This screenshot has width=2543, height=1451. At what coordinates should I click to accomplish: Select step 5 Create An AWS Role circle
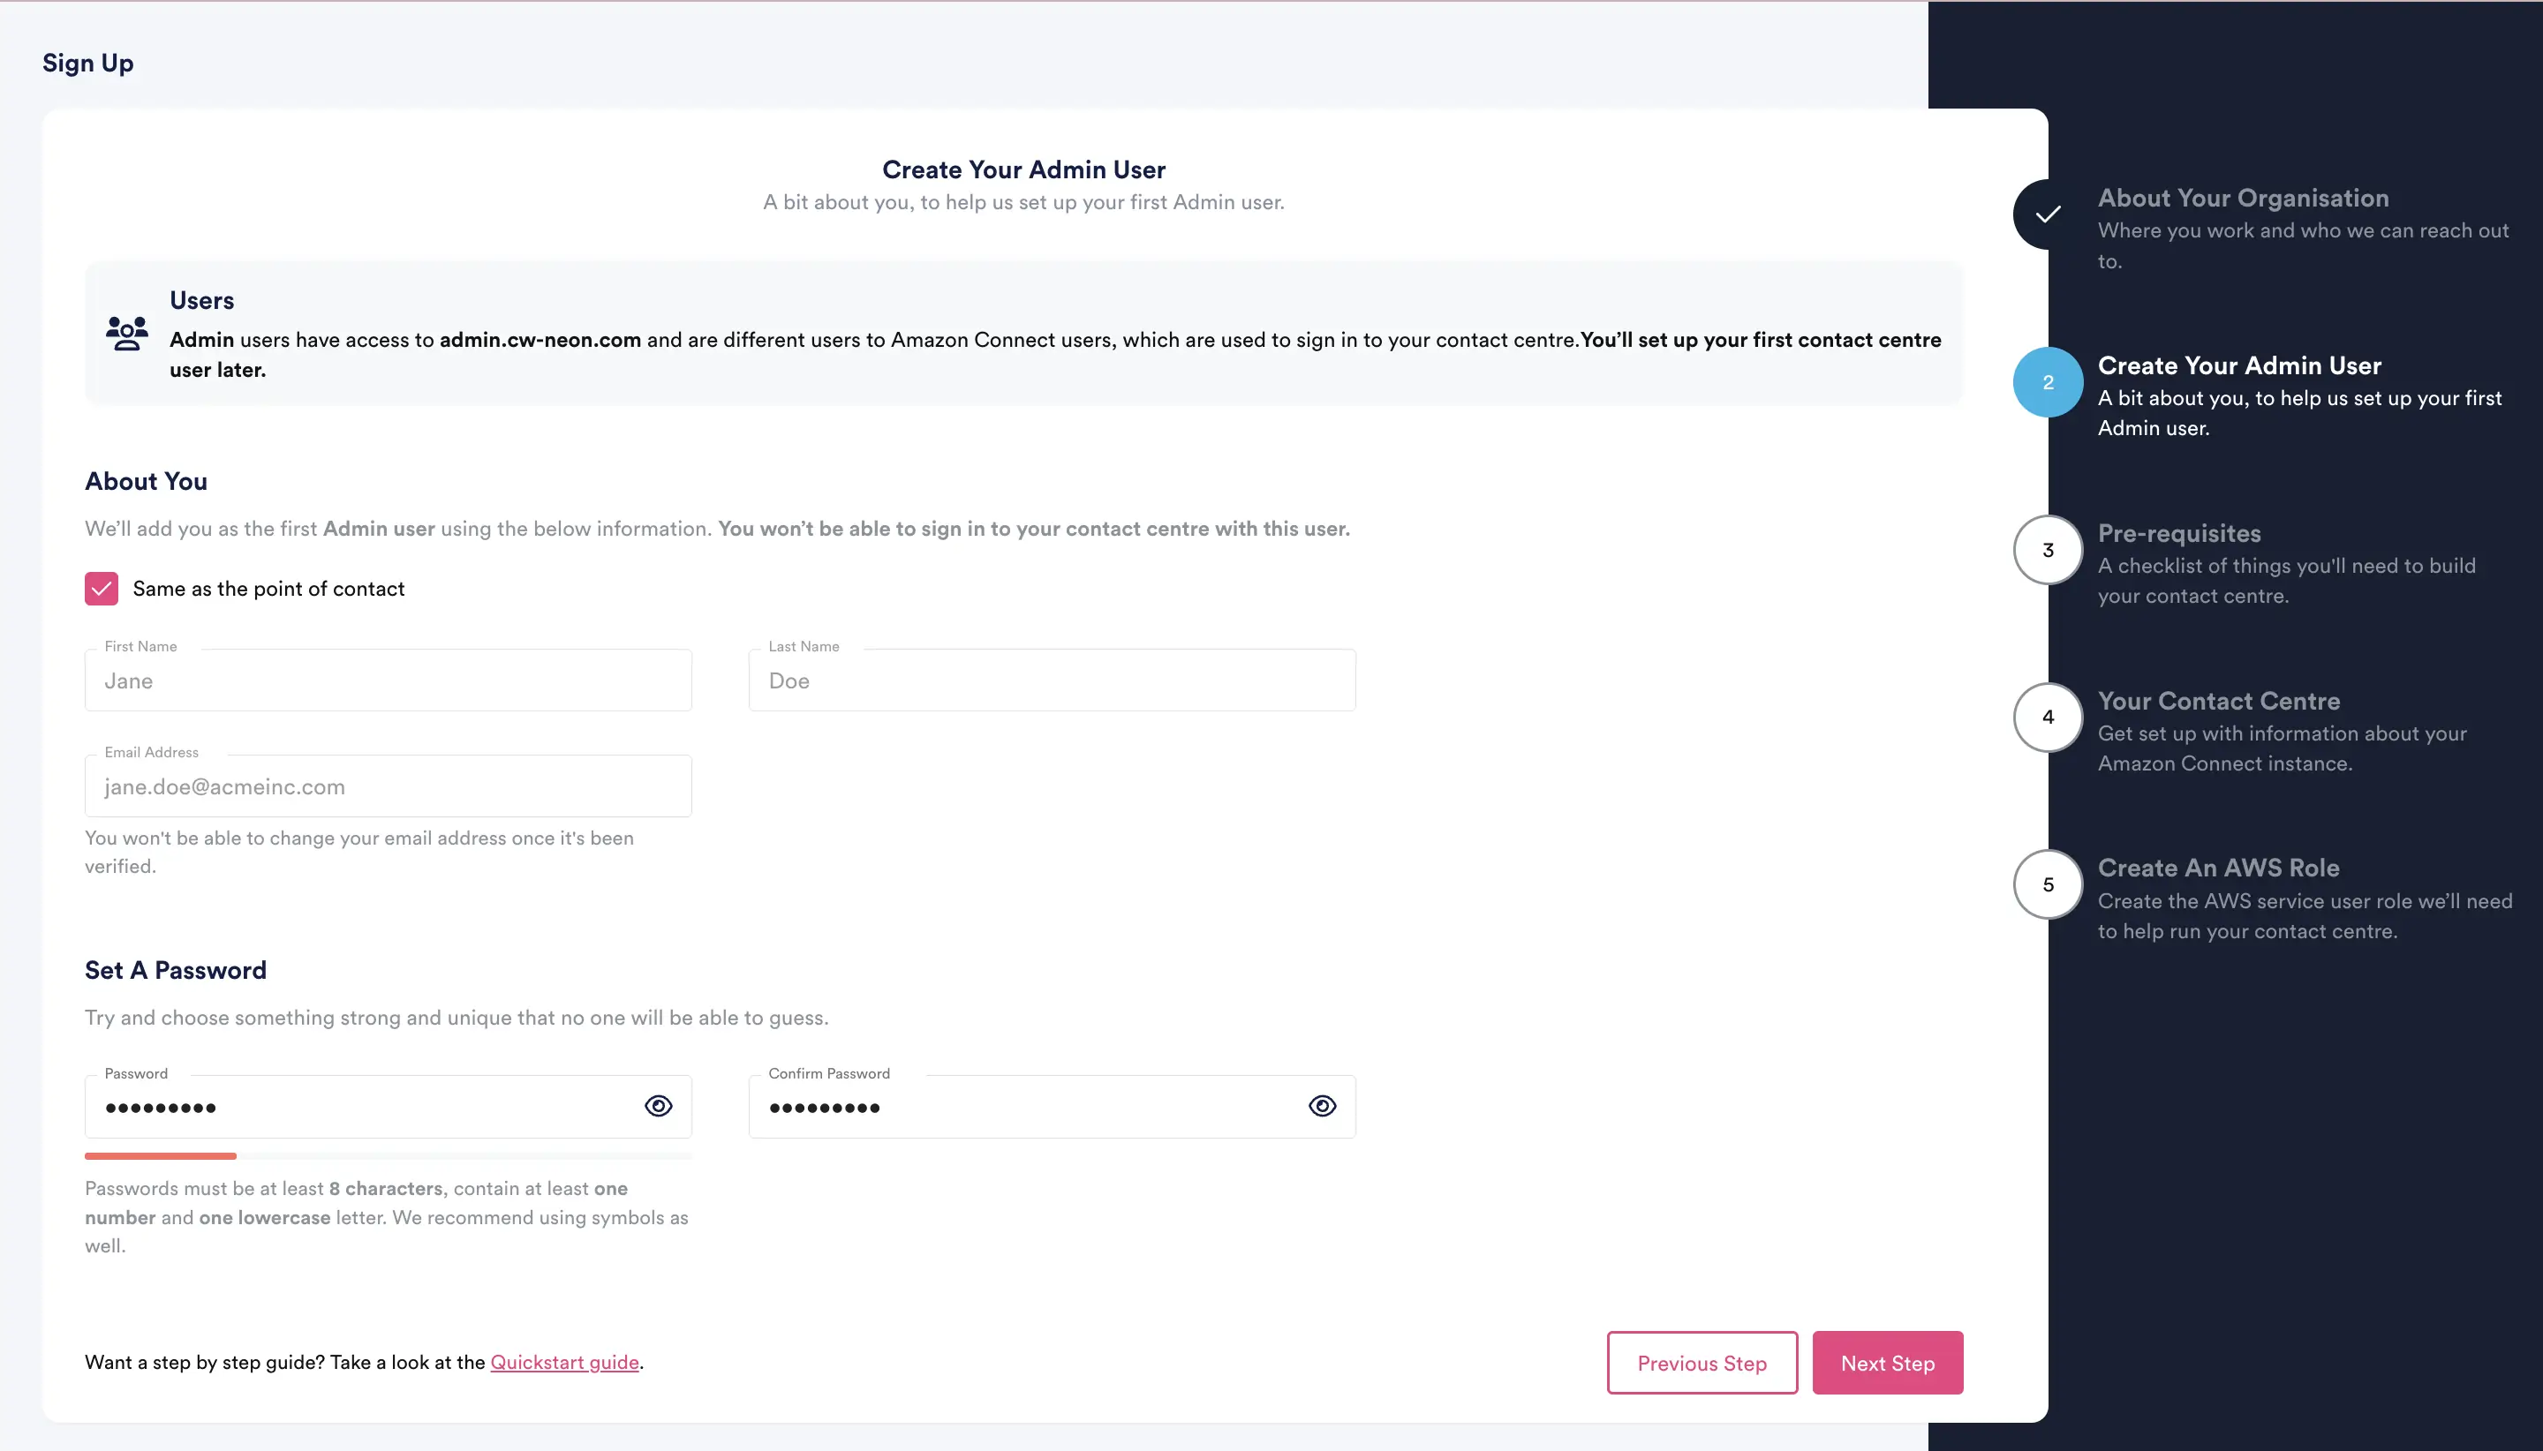2047,884
